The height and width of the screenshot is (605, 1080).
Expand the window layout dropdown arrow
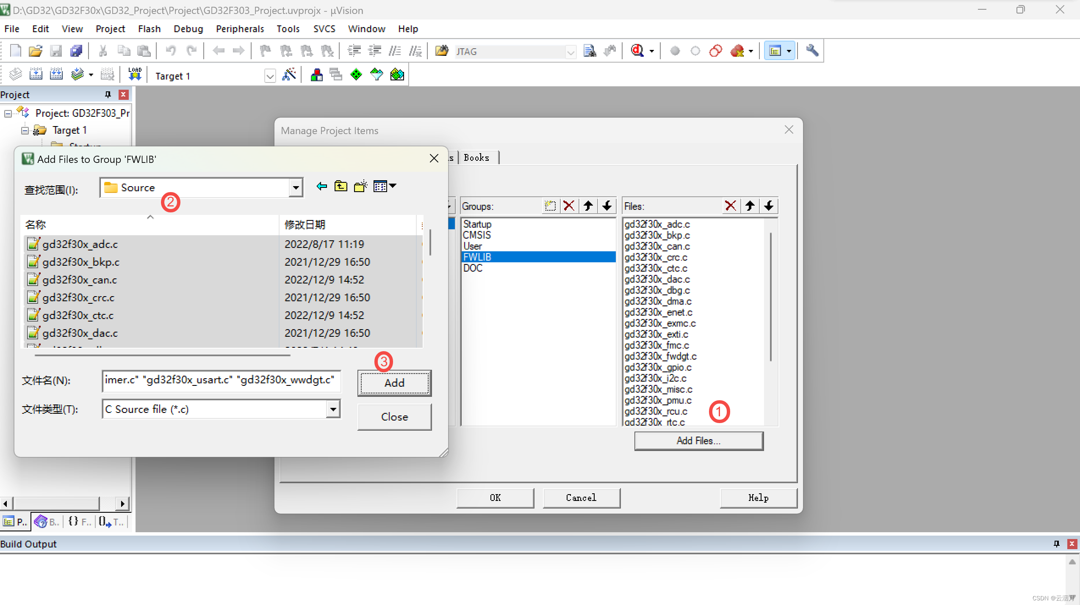(x=789, y=51)
